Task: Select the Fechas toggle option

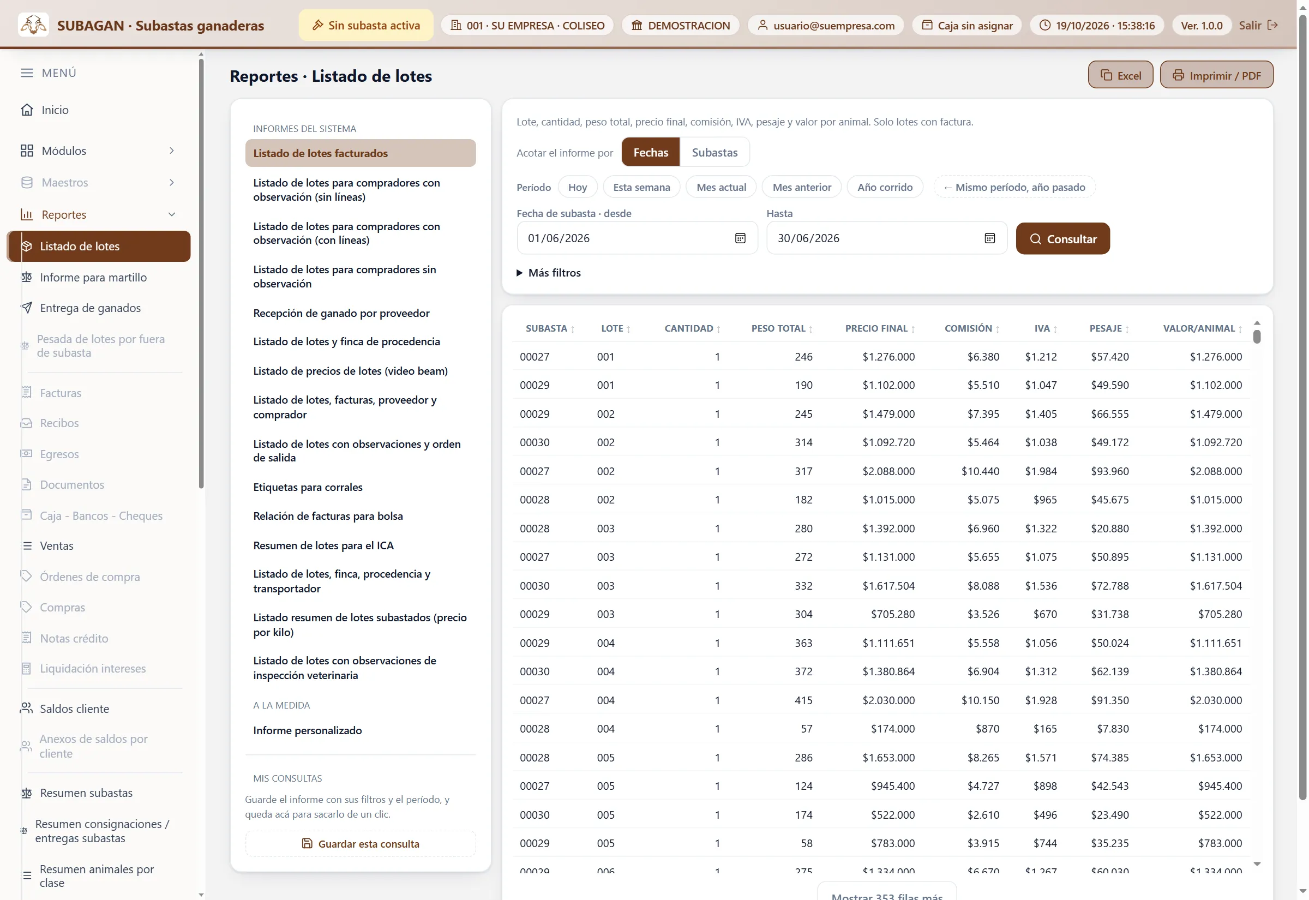Action: pos(651,152)
